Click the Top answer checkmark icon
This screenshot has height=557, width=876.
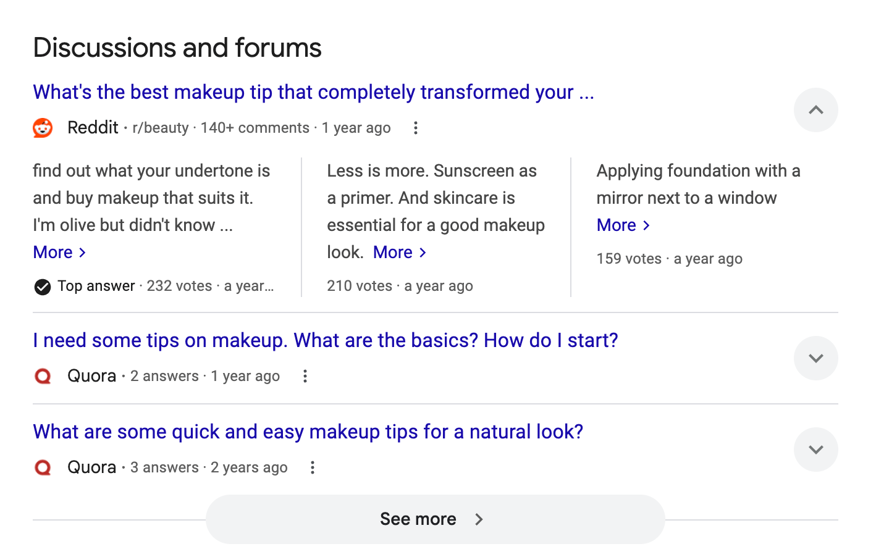[x=42, y=286]
